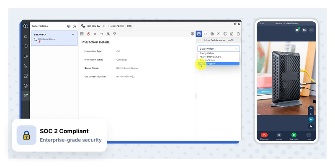
Task: Click the consult participants icon in toolbar
Action: pos(108,34)
